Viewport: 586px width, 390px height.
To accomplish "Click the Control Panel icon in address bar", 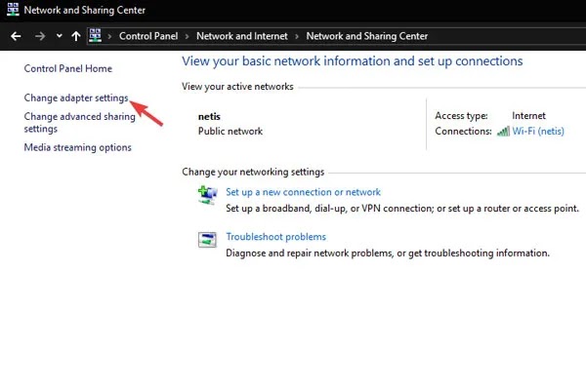I will (95, 36).
